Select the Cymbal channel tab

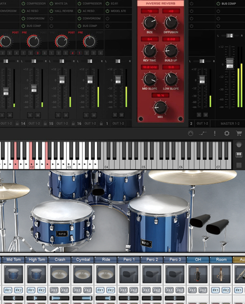83,260
